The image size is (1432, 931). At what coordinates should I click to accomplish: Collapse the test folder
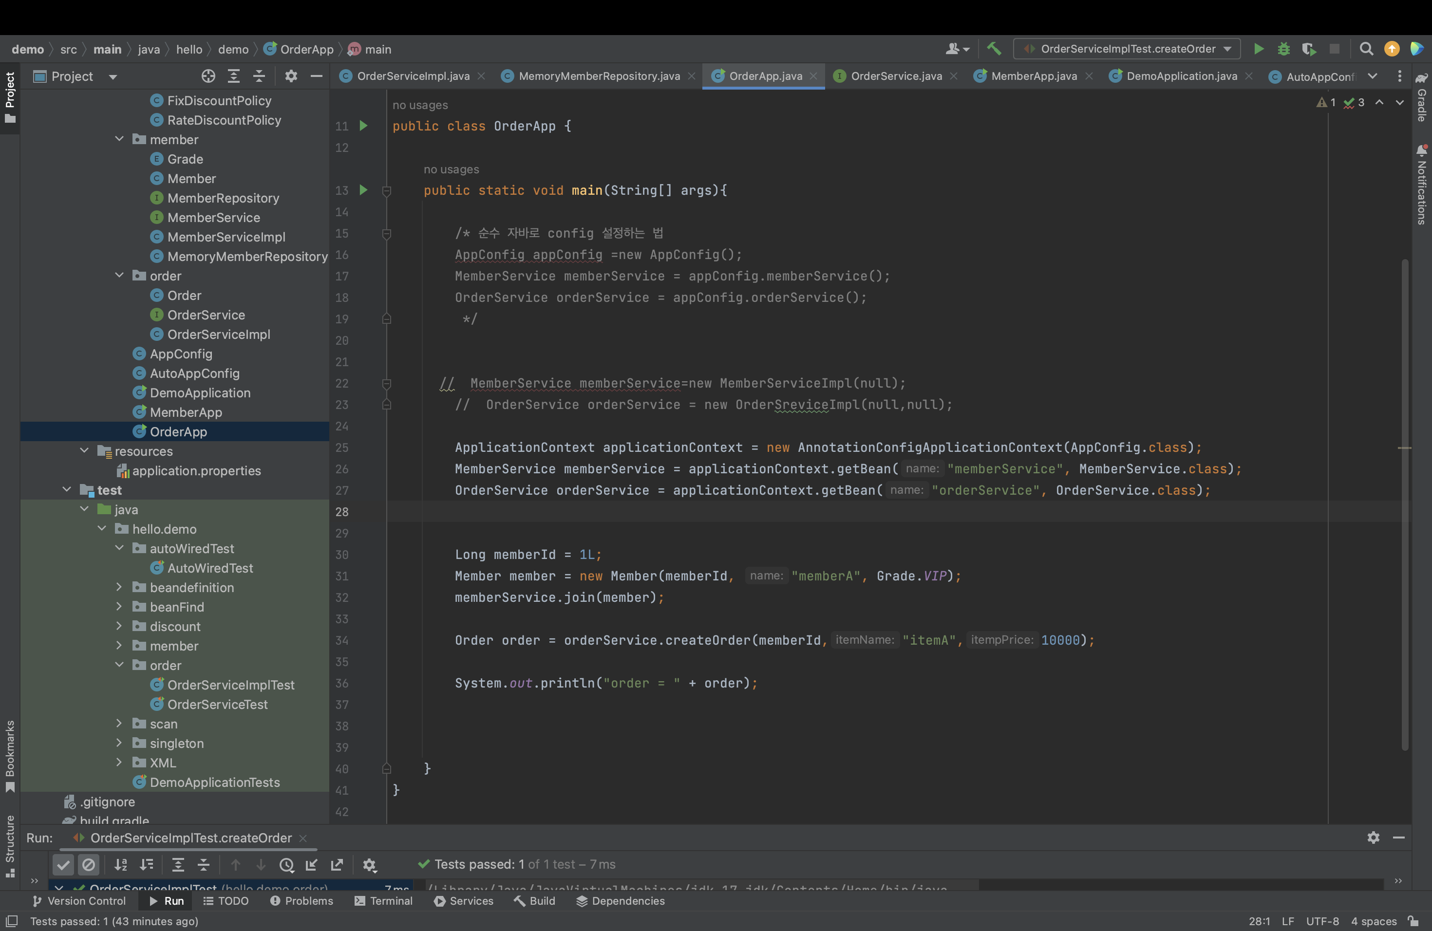coord(67,489)
